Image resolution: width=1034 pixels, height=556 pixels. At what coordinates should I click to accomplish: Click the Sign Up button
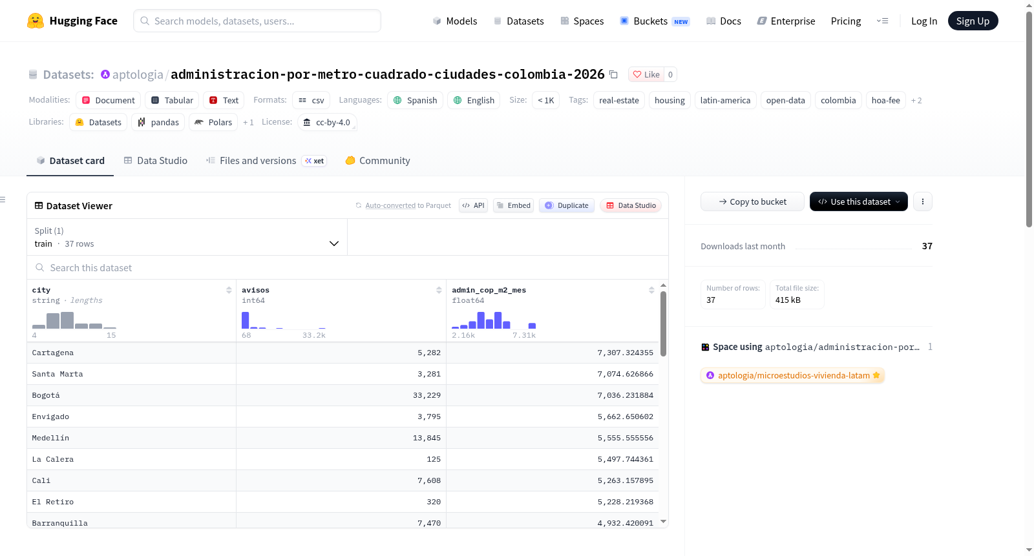click(973, 21)
